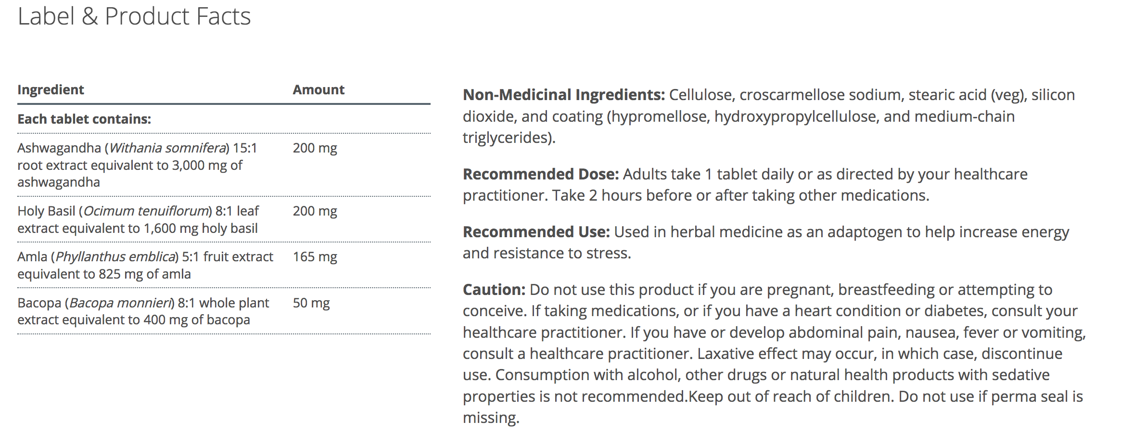Click the "Ingredient" column header

51,90
